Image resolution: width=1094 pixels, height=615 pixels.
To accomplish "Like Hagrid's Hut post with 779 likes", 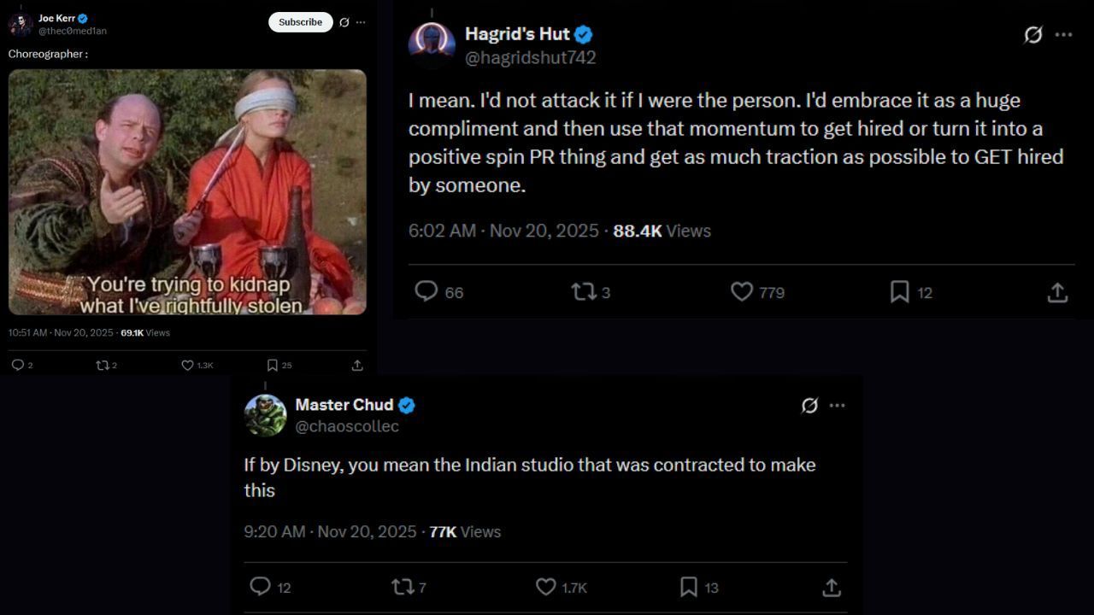I will coord(742,292).
